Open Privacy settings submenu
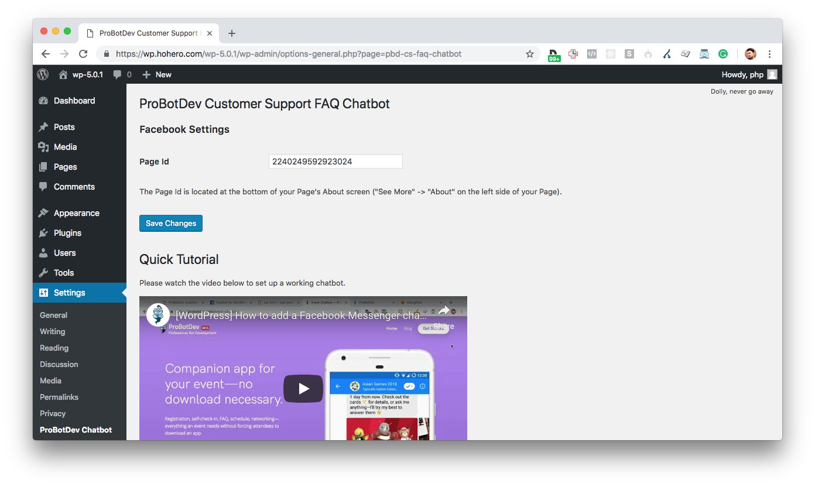The height and width of the screenshot is (487, 815). click(53, 413)
